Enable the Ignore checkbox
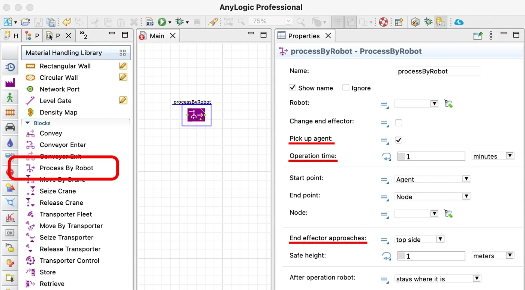 coord(346,88)
